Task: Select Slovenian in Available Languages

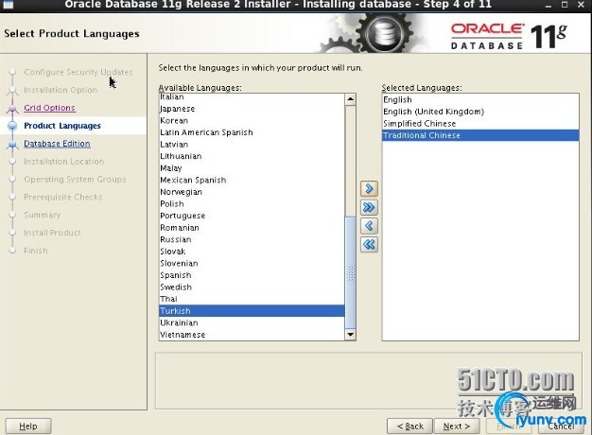Action: [x=252, y=263]
